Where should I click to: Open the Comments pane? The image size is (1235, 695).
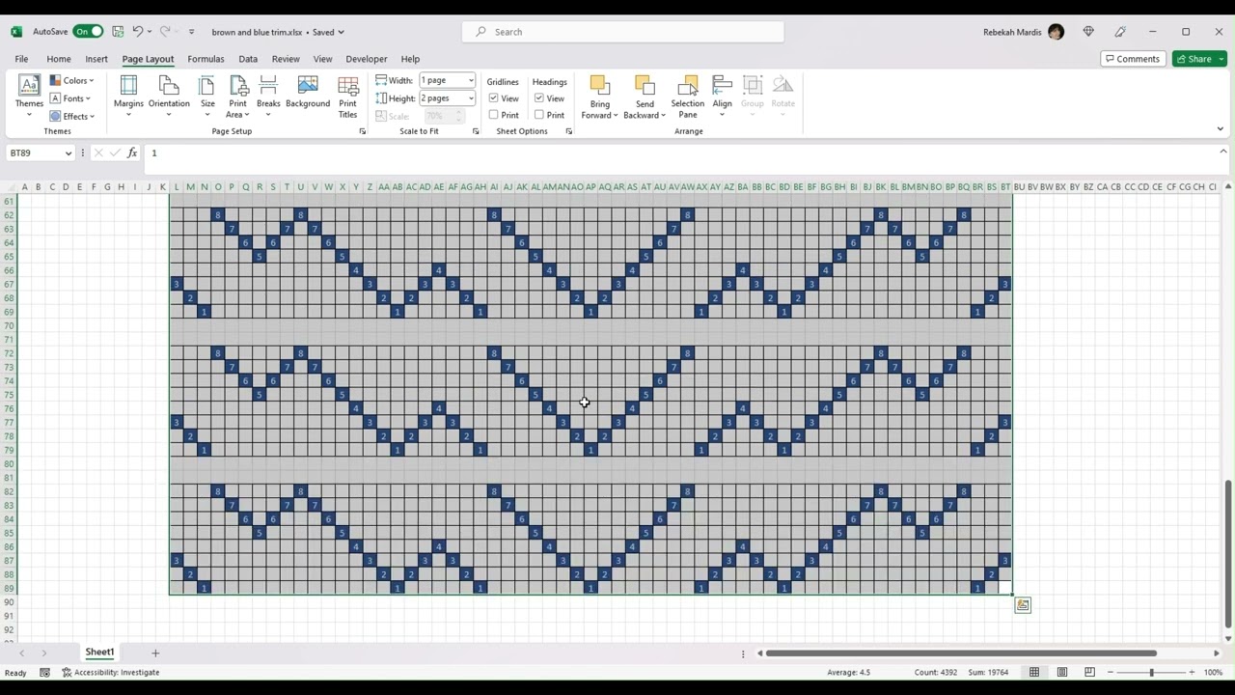point(1133,59)
